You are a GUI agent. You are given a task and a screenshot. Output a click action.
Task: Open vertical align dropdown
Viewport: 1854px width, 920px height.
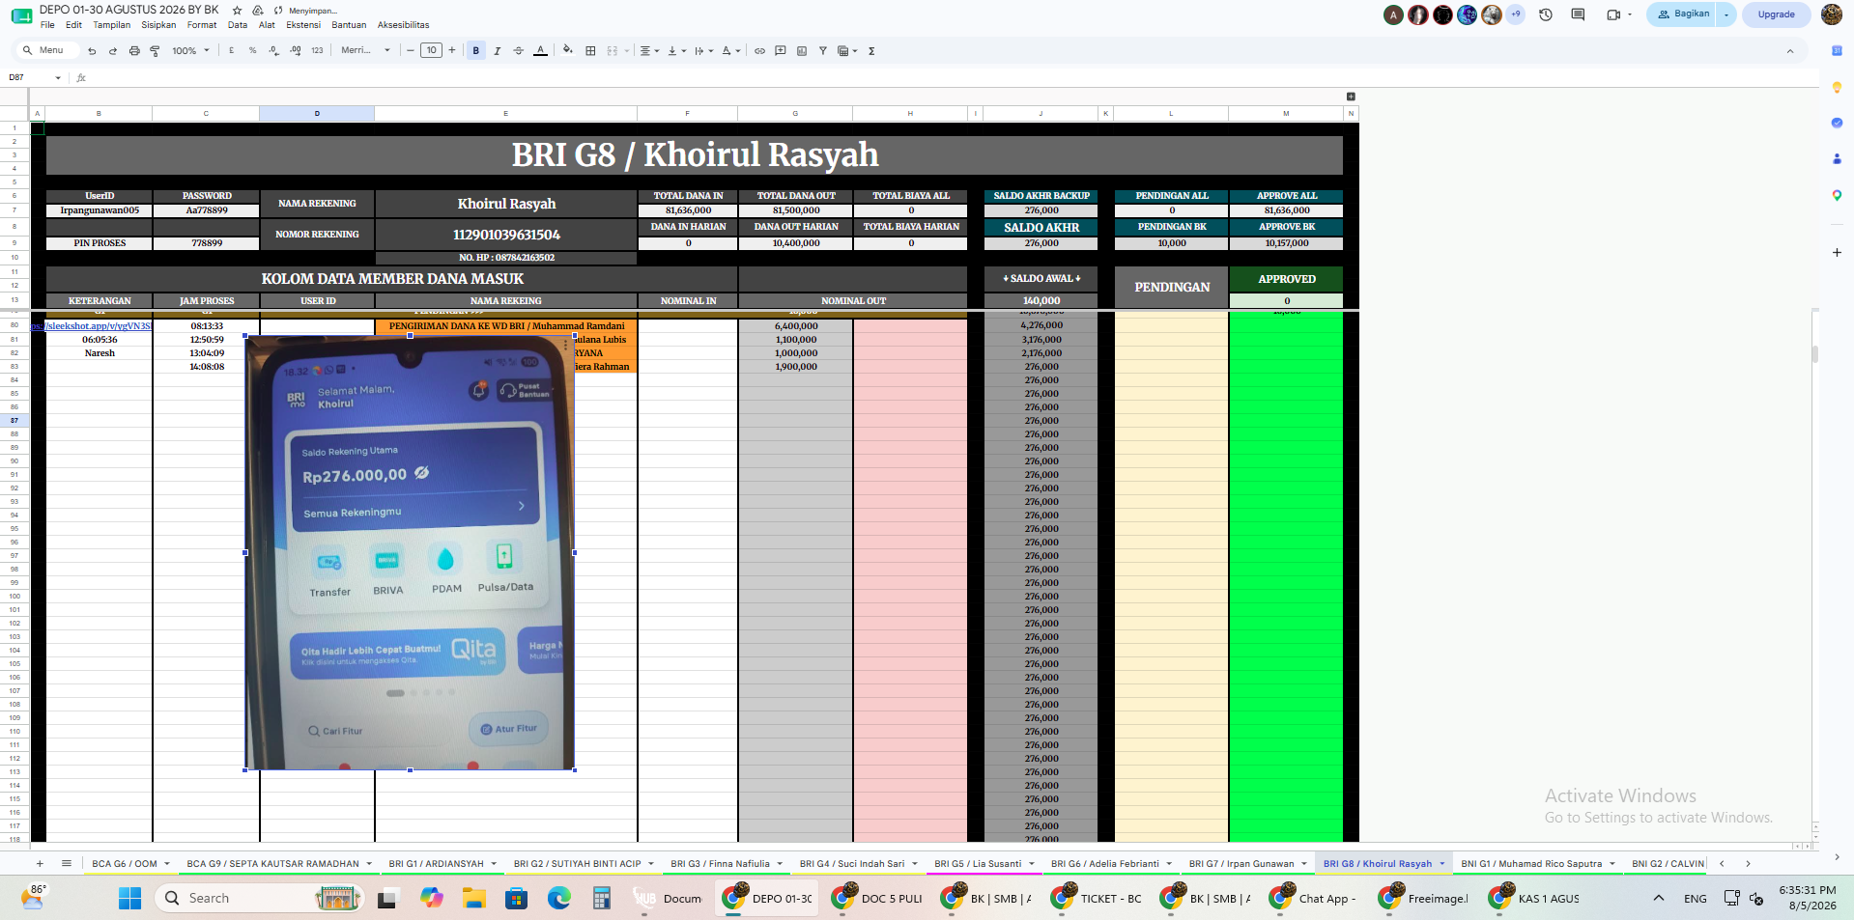tap(676, 51)
